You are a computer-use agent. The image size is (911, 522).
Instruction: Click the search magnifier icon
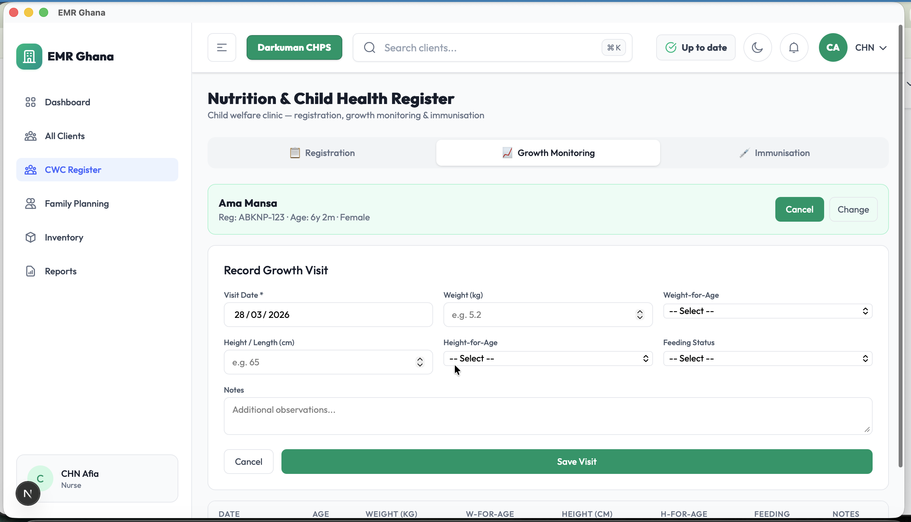(x=369, y=47)
